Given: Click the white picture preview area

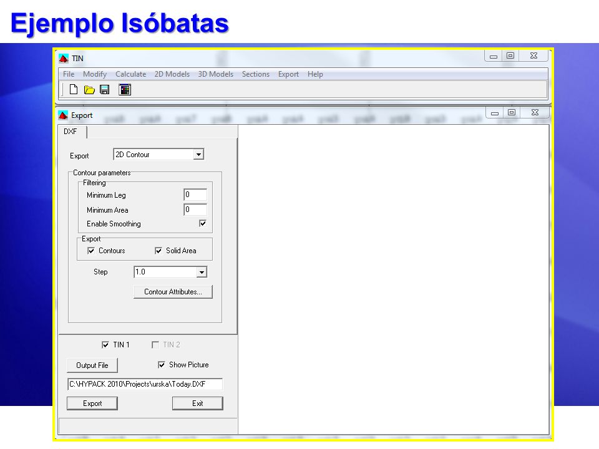Looking at the screenshot, I should (x=394, y=279).
